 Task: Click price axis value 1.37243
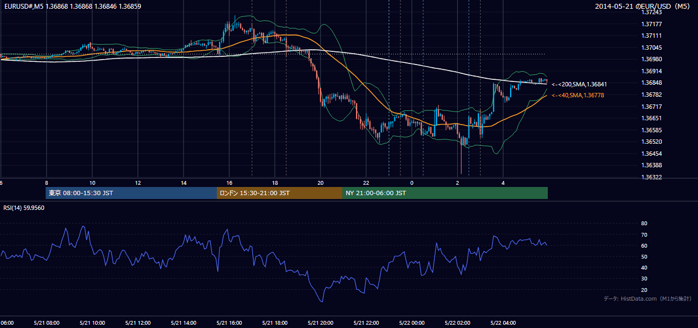[652, 12]
